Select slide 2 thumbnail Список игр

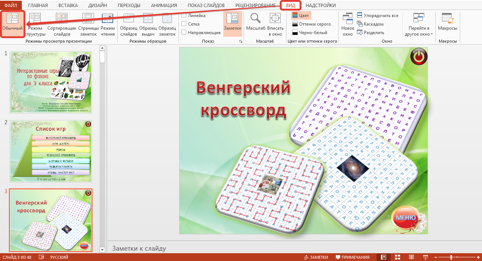pos(51,151)
